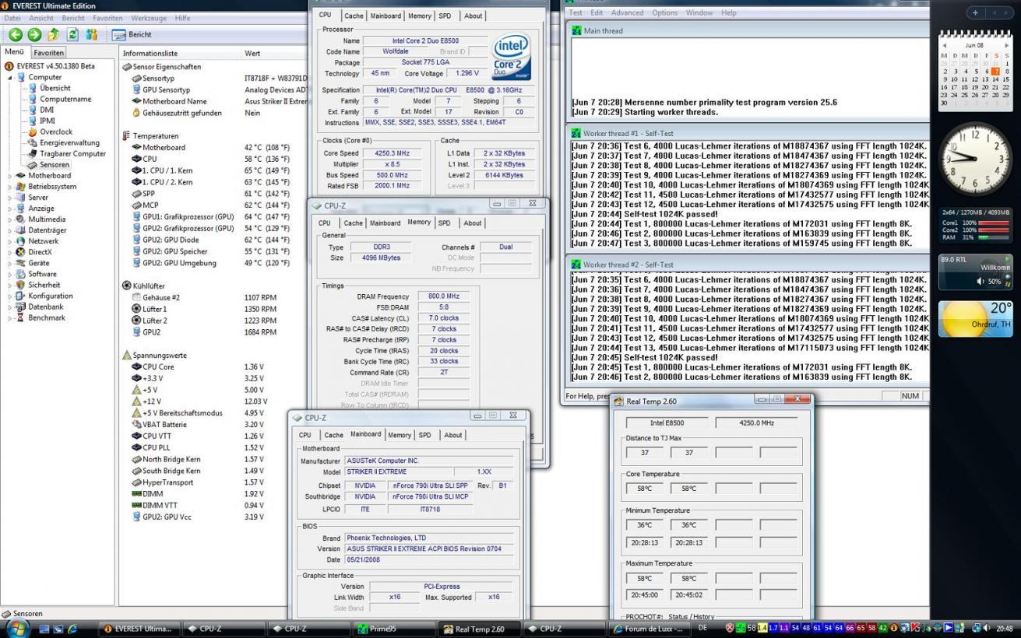This screenshot has height=638, width=1021.
Task: Click the Software icon in EVEREST tree
Action: (x=21, y=274)
